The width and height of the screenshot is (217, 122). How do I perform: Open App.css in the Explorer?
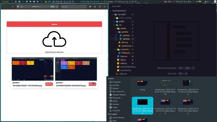(123, 56)
